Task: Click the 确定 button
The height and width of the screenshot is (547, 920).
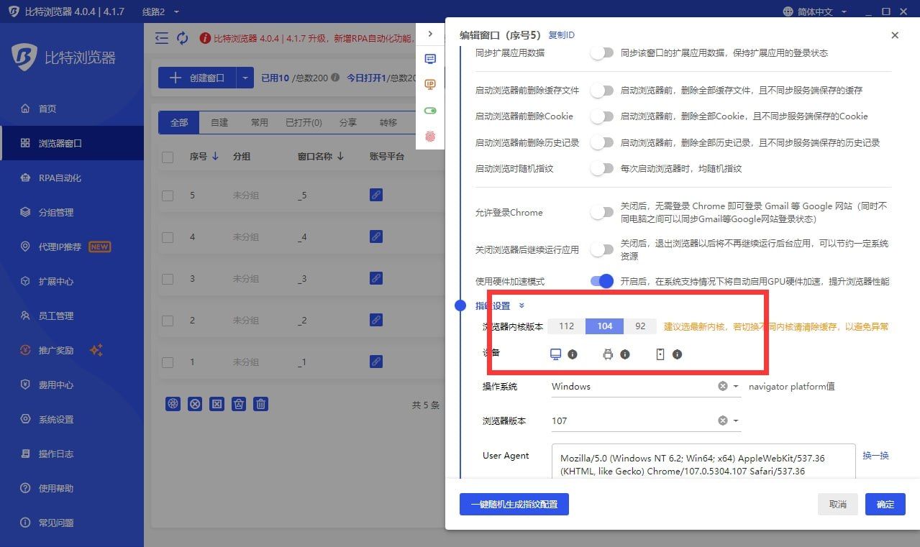Action: 885,505
